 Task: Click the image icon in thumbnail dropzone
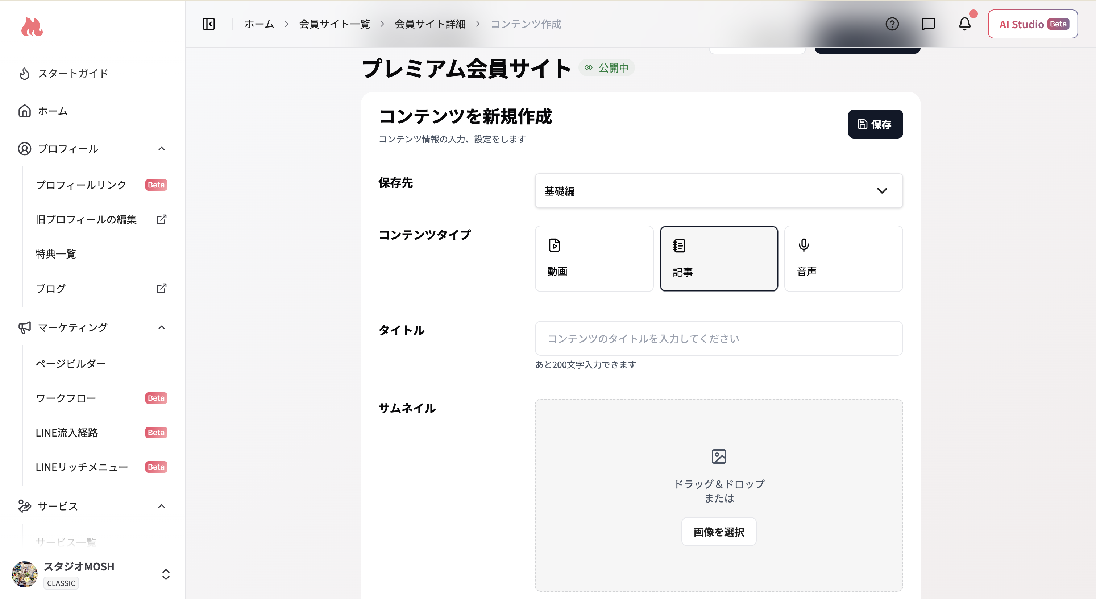coord(719,457)
